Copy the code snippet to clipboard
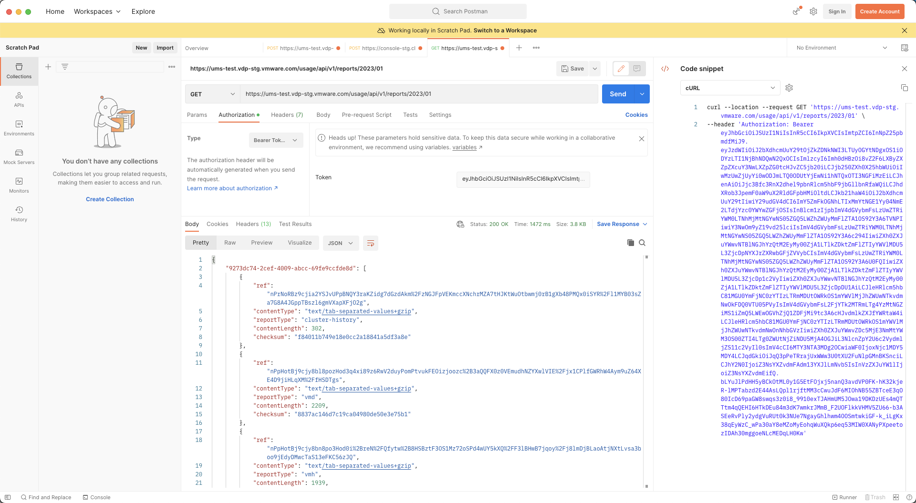916x503 pixels. pyautogui.click(x=904, y=88)
